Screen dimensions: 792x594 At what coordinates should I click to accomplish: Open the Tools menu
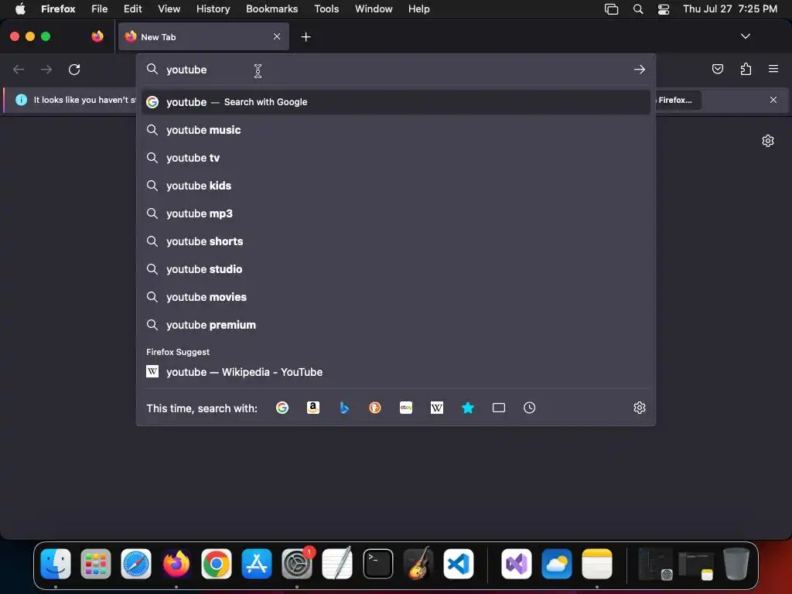click(x=326, y=9)
